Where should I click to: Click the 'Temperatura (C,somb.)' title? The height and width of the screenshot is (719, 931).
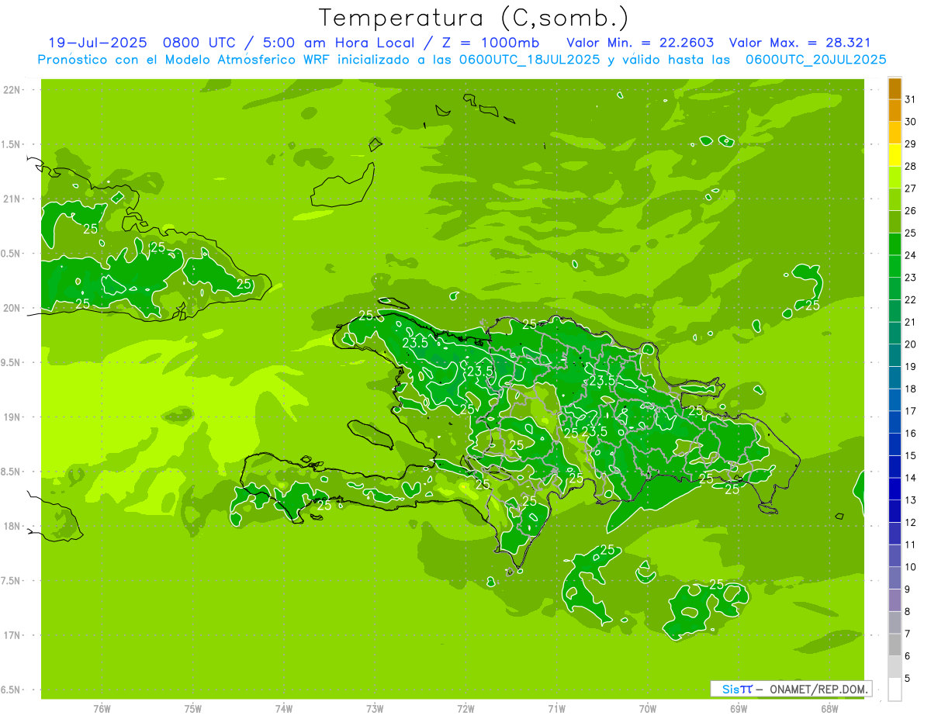473,18
